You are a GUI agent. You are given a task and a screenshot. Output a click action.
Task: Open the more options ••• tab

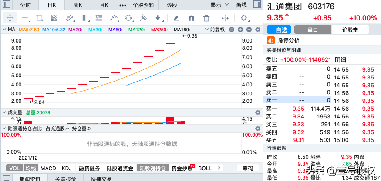123,5
